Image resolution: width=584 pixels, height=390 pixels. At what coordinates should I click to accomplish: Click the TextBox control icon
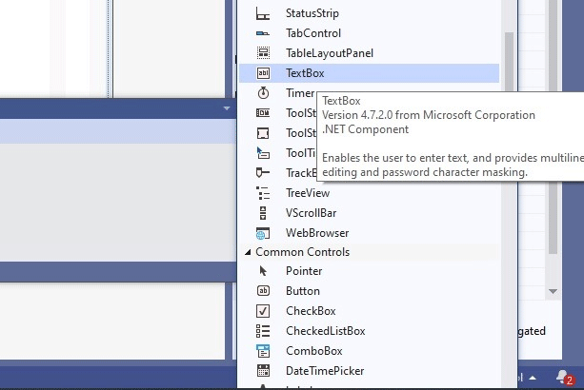tap(264, 73)
